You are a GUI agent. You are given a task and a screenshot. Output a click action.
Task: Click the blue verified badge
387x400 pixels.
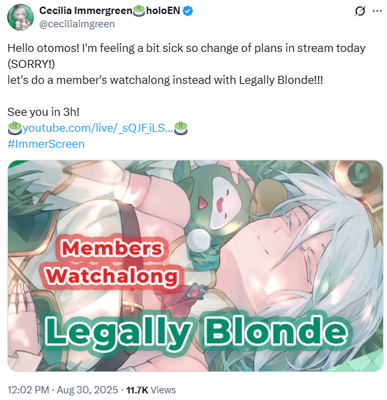point(188,11)
